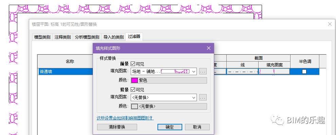Click 截面 填充图案 cell for 普通墙
336x135 pixels.
point(274,71)
